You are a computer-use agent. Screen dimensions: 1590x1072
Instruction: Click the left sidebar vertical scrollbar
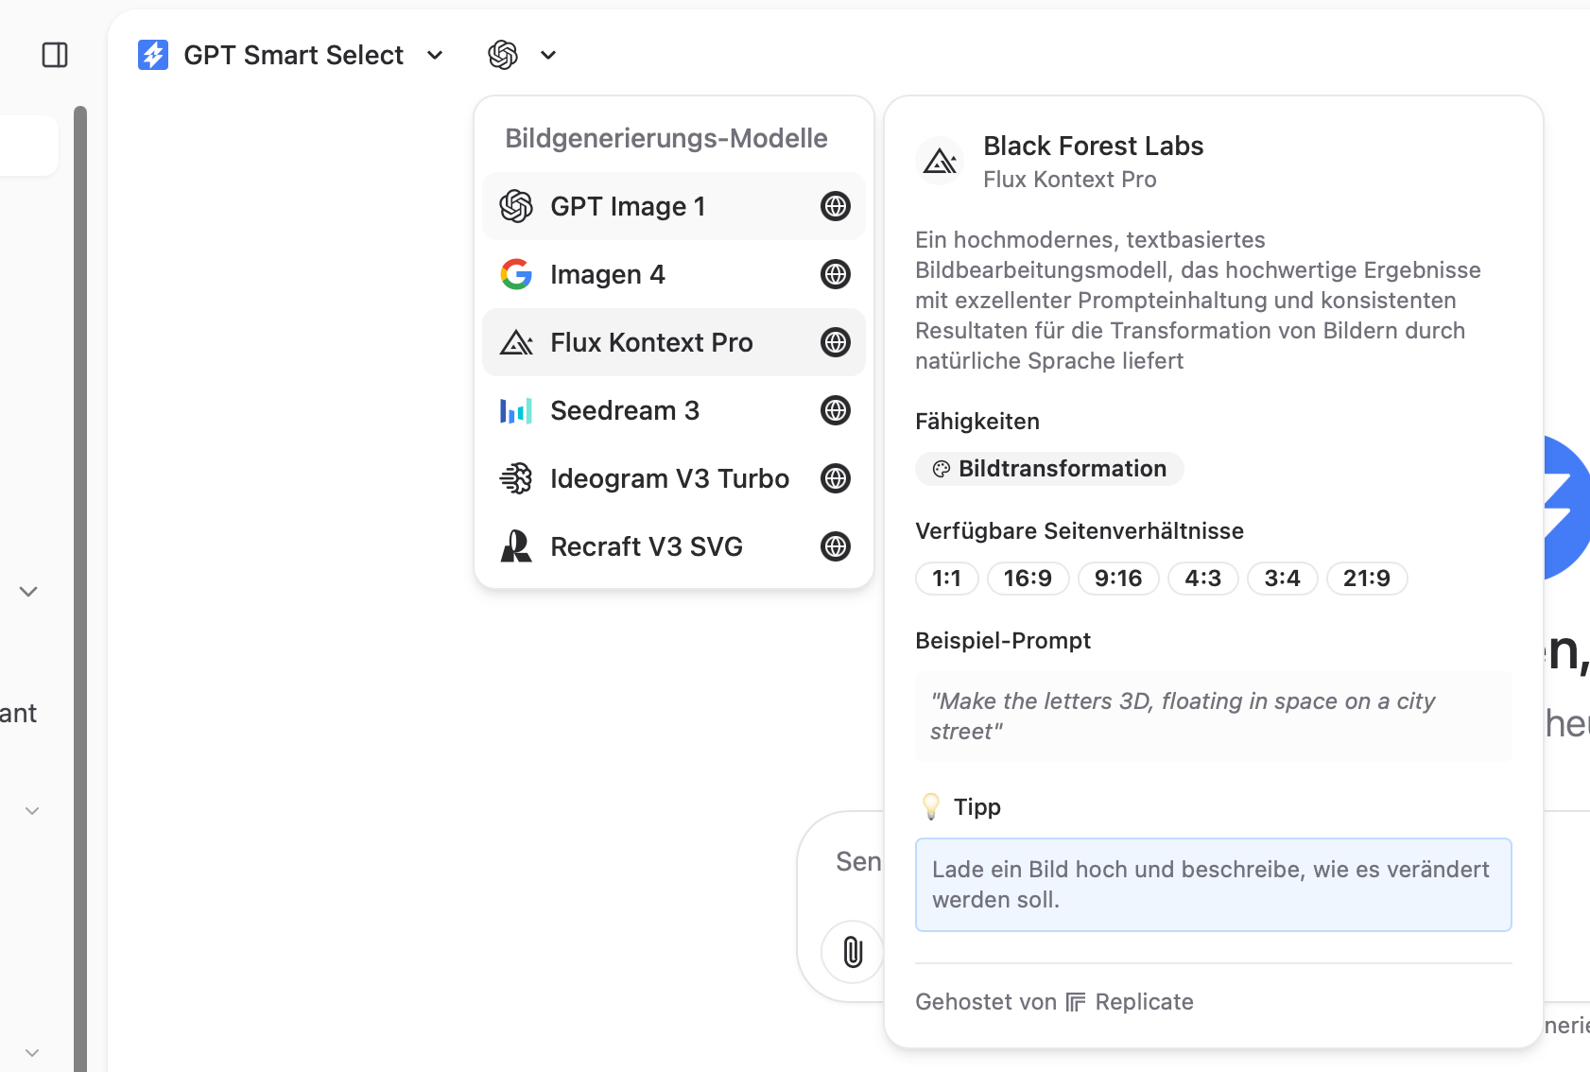click(80, 588)
